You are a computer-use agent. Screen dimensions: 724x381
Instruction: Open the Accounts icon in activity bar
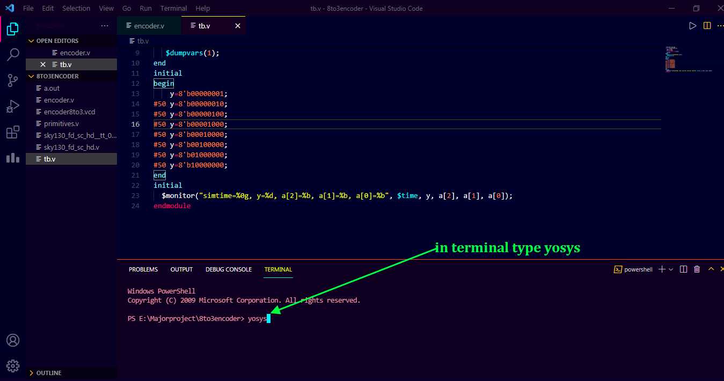[x=13, y=340]
